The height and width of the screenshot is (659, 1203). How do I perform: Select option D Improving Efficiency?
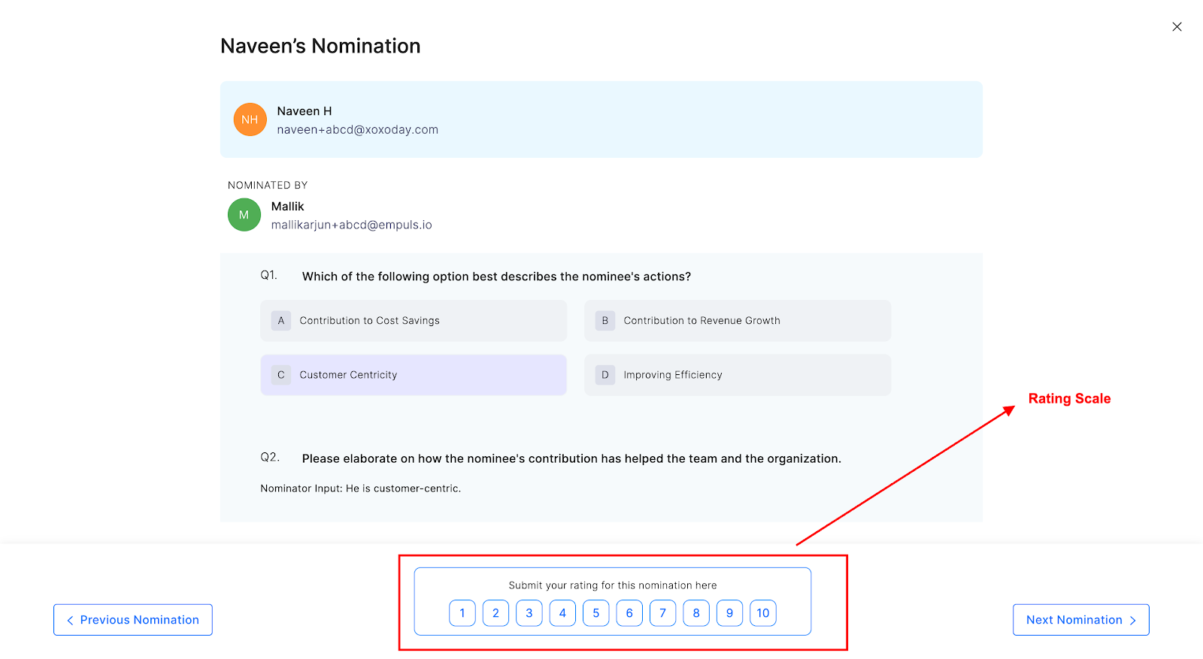click(738, 375)
